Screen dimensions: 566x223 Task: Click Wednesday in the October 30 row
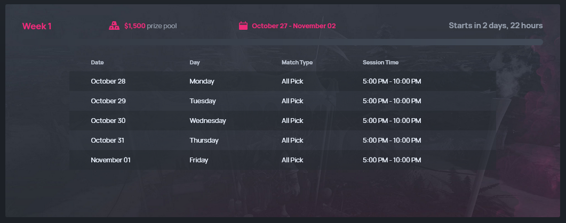click(x=208, y=121)
